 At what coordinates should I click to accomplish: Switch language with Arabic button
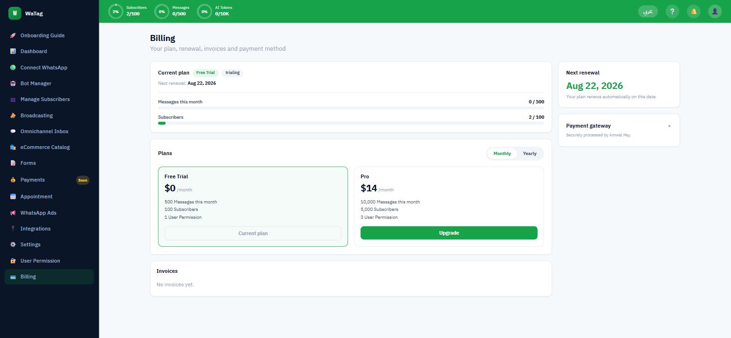648,12
